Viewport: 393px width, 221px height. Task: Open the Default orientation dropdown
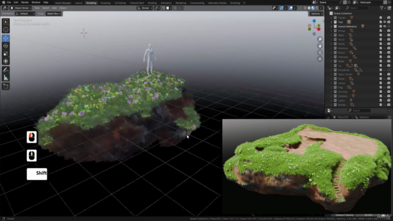coord(25,14)
